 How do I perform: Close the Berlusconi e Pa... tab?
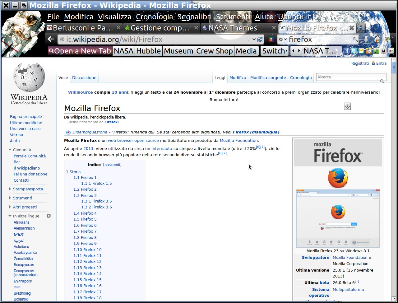pyautogui.click(x=118, y=28)
